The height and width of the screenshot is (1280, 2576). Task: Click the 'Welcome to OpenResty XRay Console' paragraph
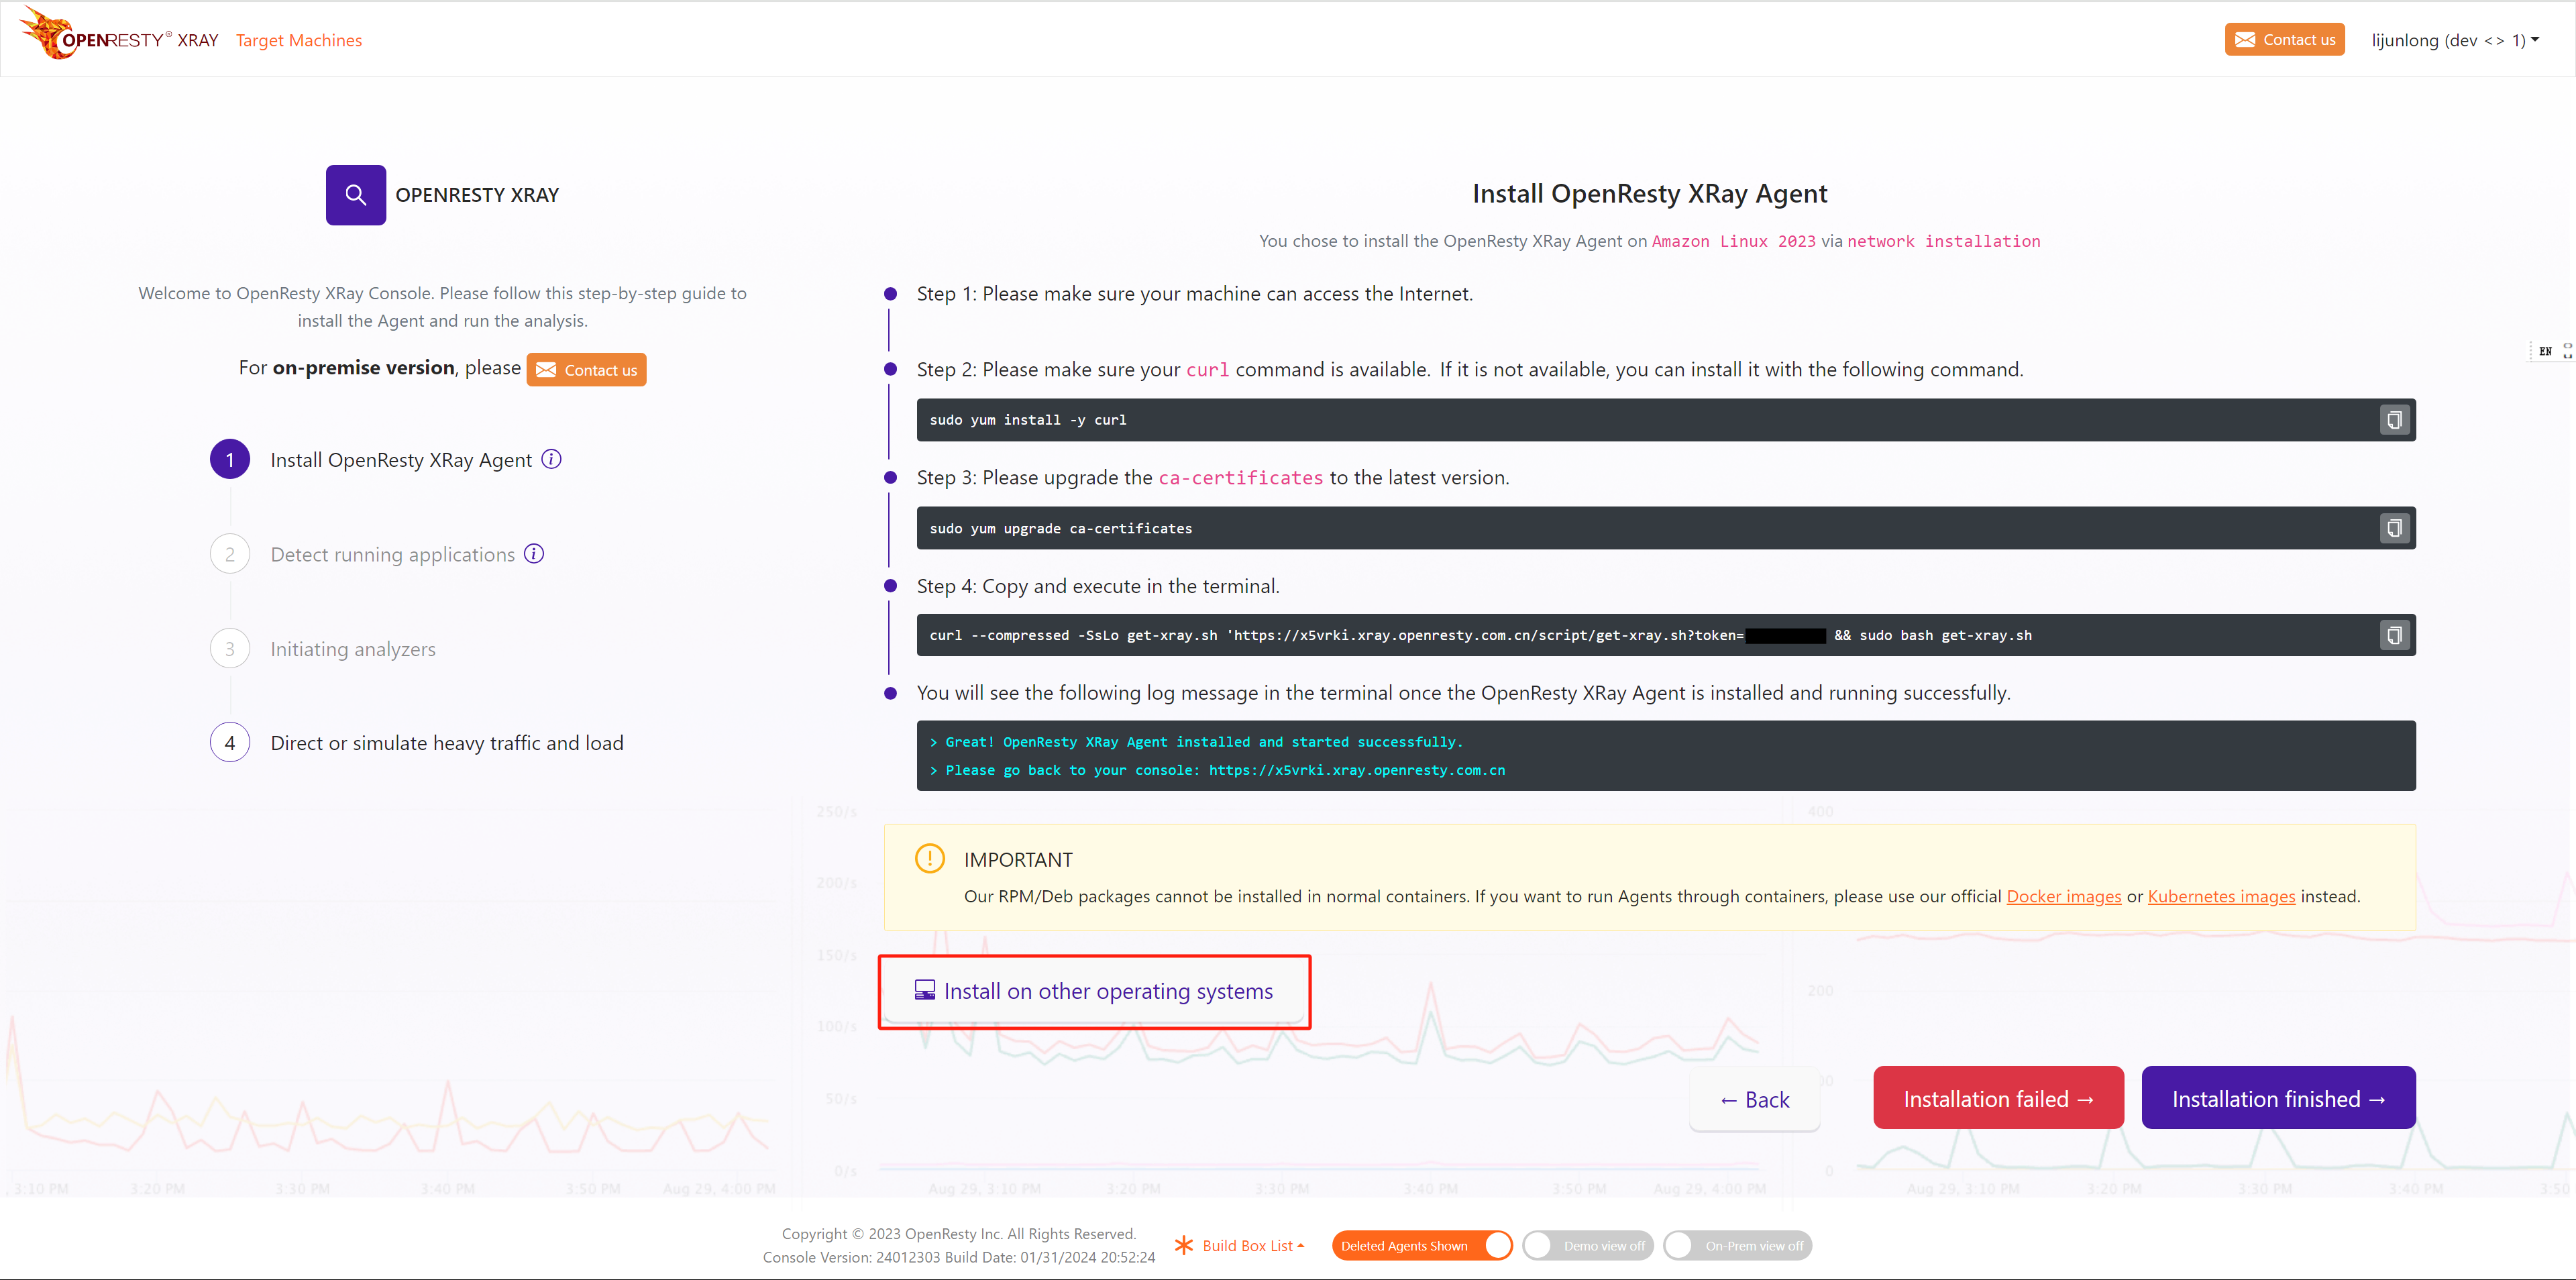pyautogui.click(x=442, y=307)
